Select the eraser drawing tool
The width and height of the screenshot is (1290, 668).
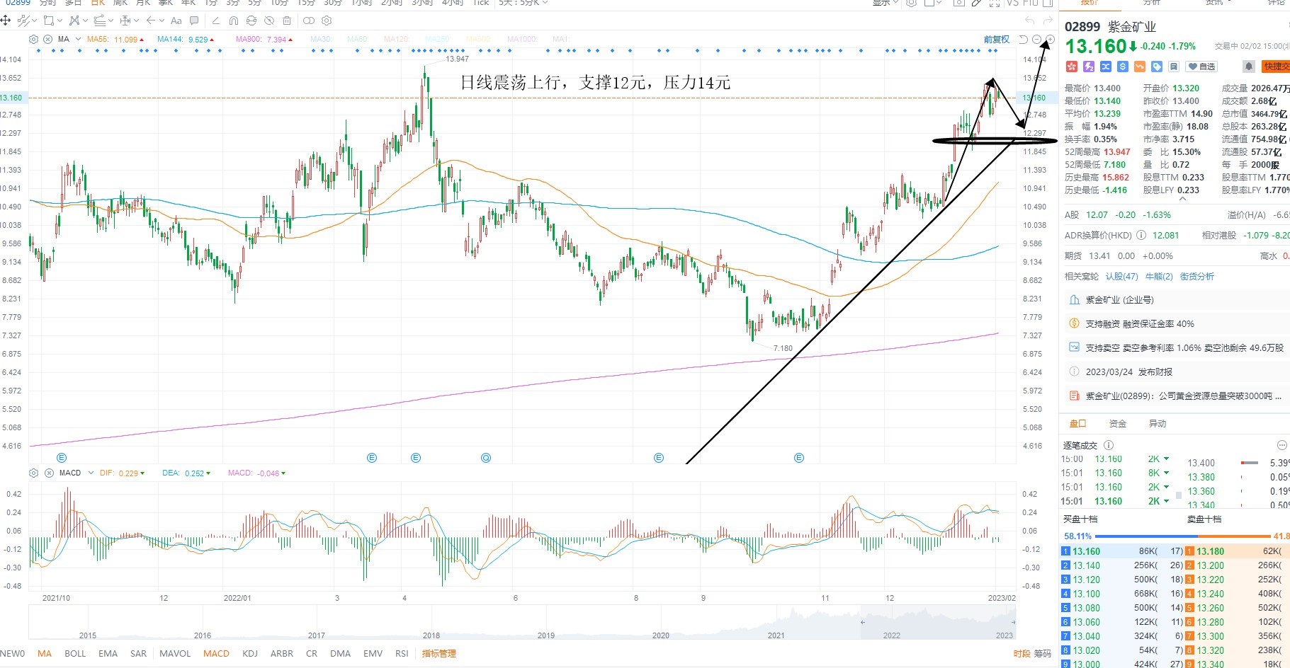click(x=215, y=21)
